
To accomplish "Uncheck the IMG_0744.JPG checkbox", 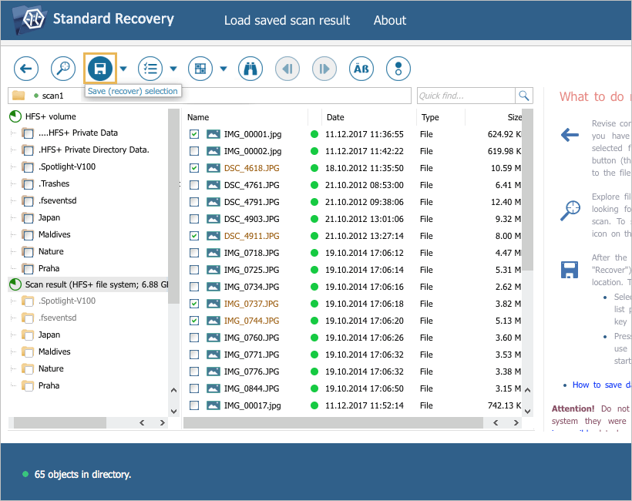I will tap(194, 321).
